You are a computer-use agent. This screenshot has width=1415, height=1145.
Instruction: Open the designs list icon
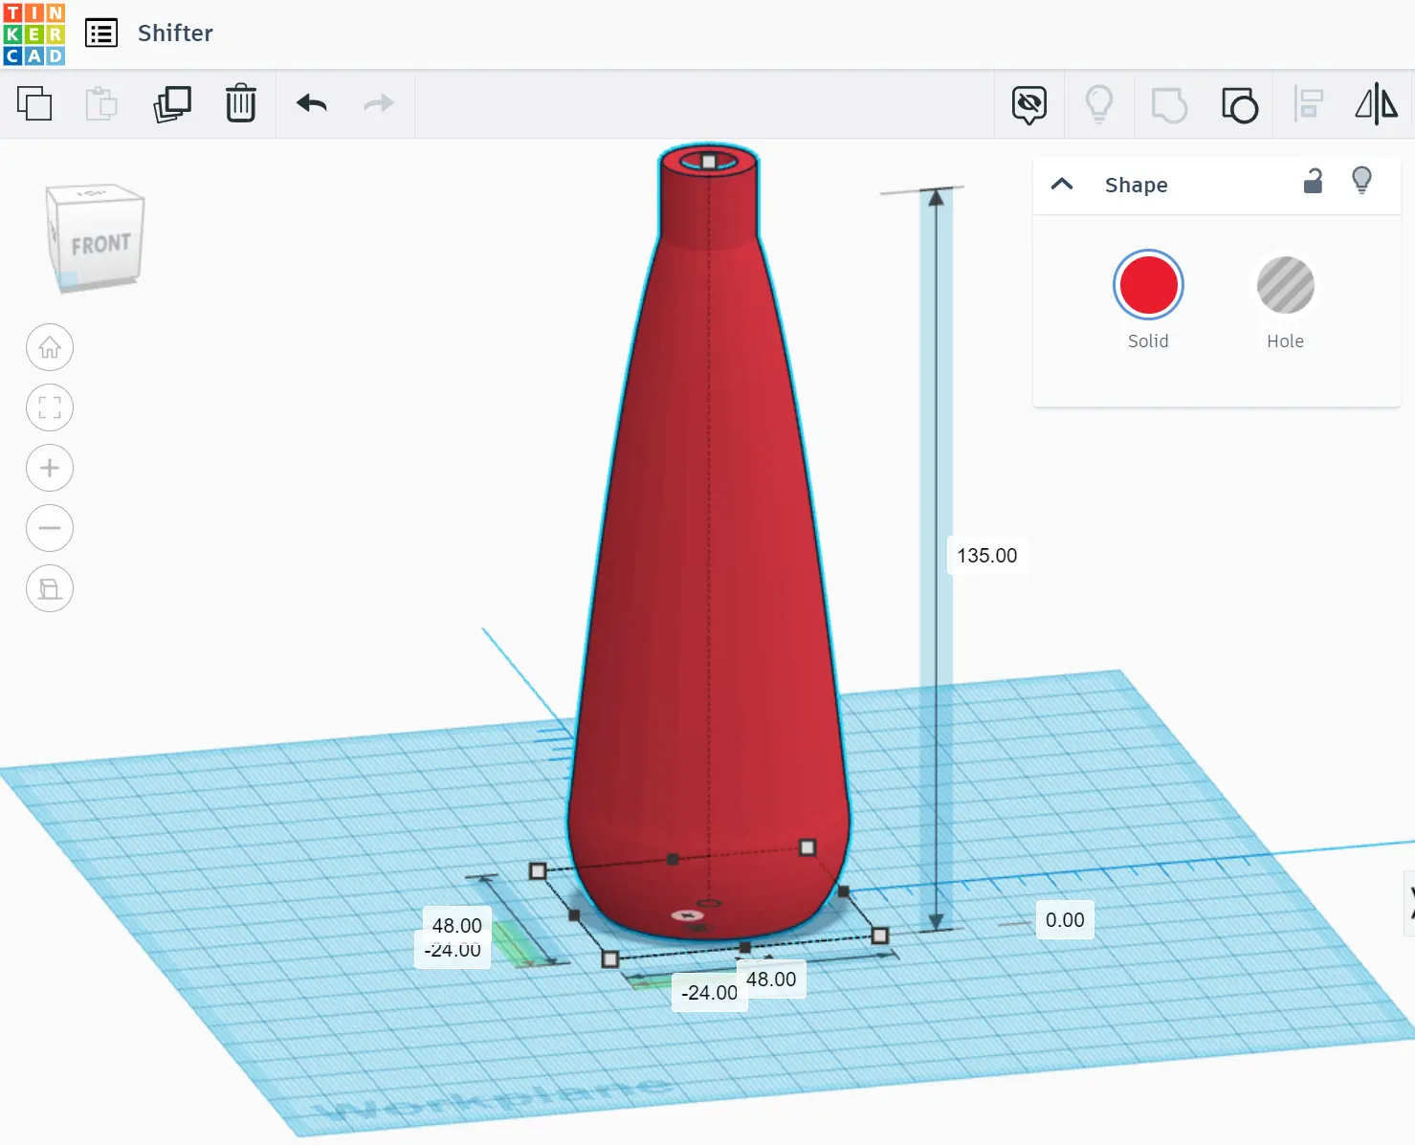(101, 33)
